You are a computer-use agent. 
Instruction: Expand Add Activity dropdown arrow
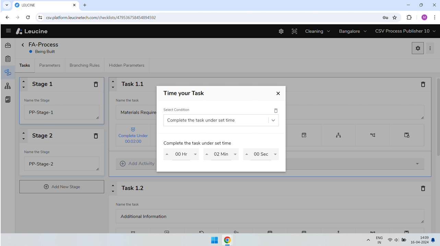[417, 164]
